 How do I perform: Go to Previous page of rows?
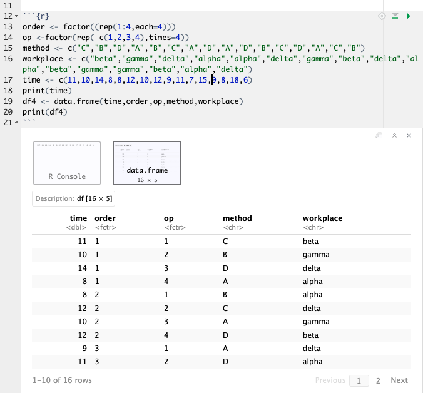click(330, 380)
